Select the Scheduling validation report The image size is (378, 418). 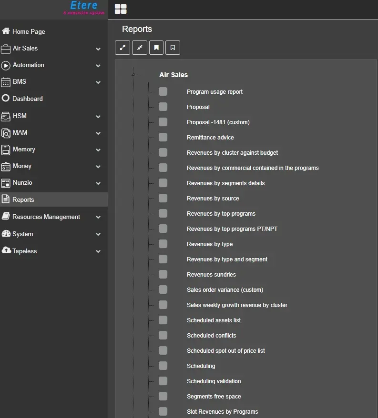[x=214, y=381]
